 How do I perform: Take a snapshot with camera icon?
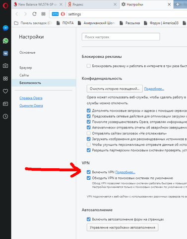pyautogui.click(x=5, y=66)
